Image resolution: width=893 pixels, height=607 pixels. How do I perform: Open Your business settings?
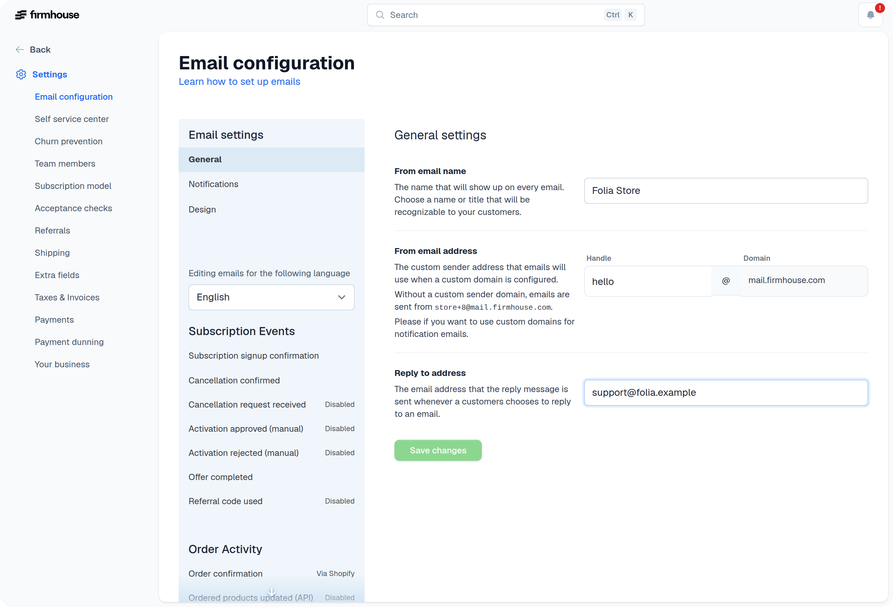tap(62, 364)
